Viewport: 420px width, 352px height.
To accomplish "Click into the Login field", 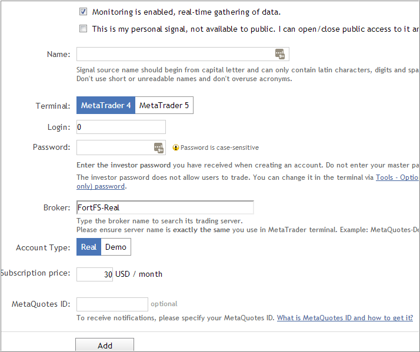I will tap(121, 127).
